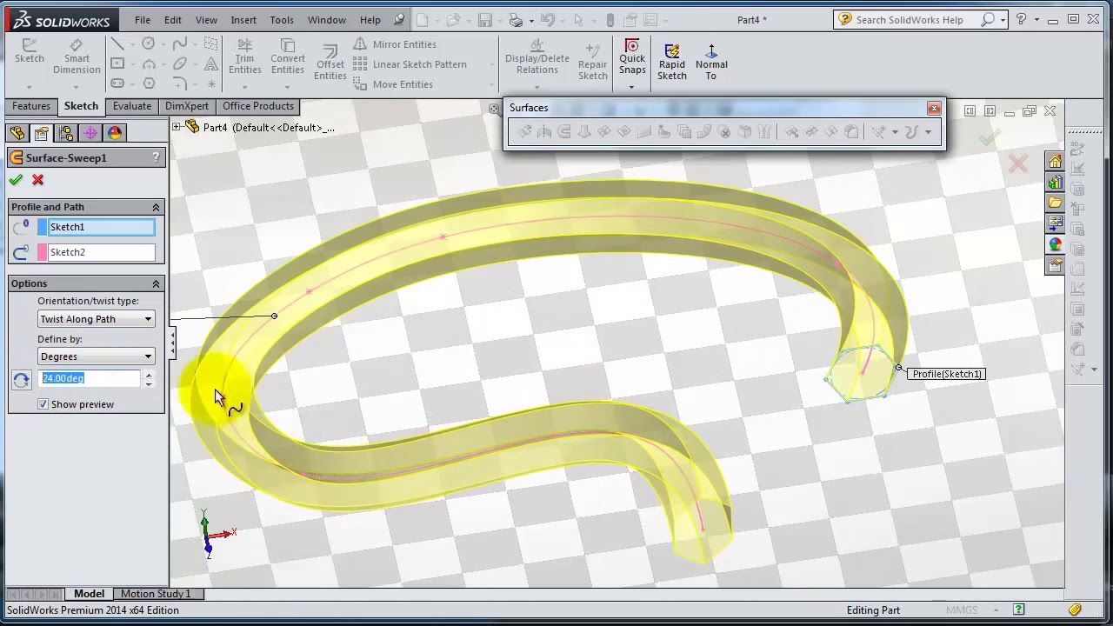Cancel the Surface-Sweep with red X

click(37, 179)
